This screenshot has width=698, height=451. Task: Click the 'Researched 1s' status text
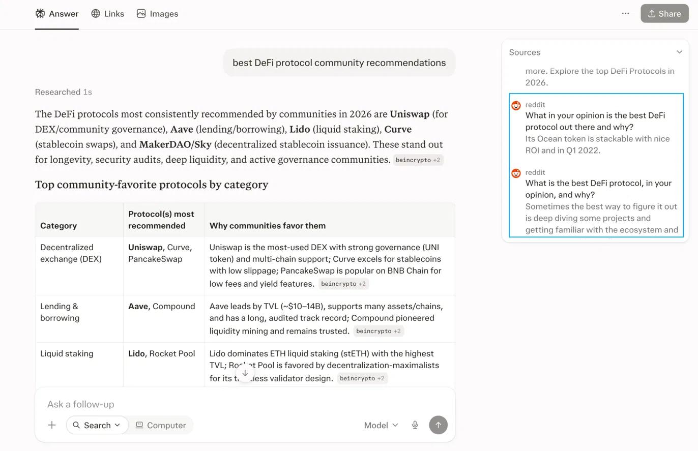[64, 92]
